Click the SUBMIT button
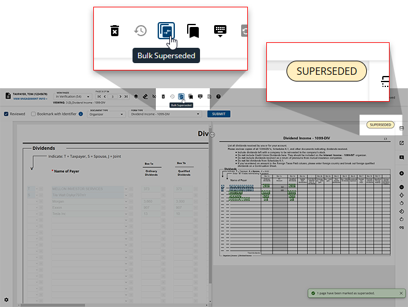The width and height of the screenshot is (408, 307). pyautogui.click(x=218, y=114)
